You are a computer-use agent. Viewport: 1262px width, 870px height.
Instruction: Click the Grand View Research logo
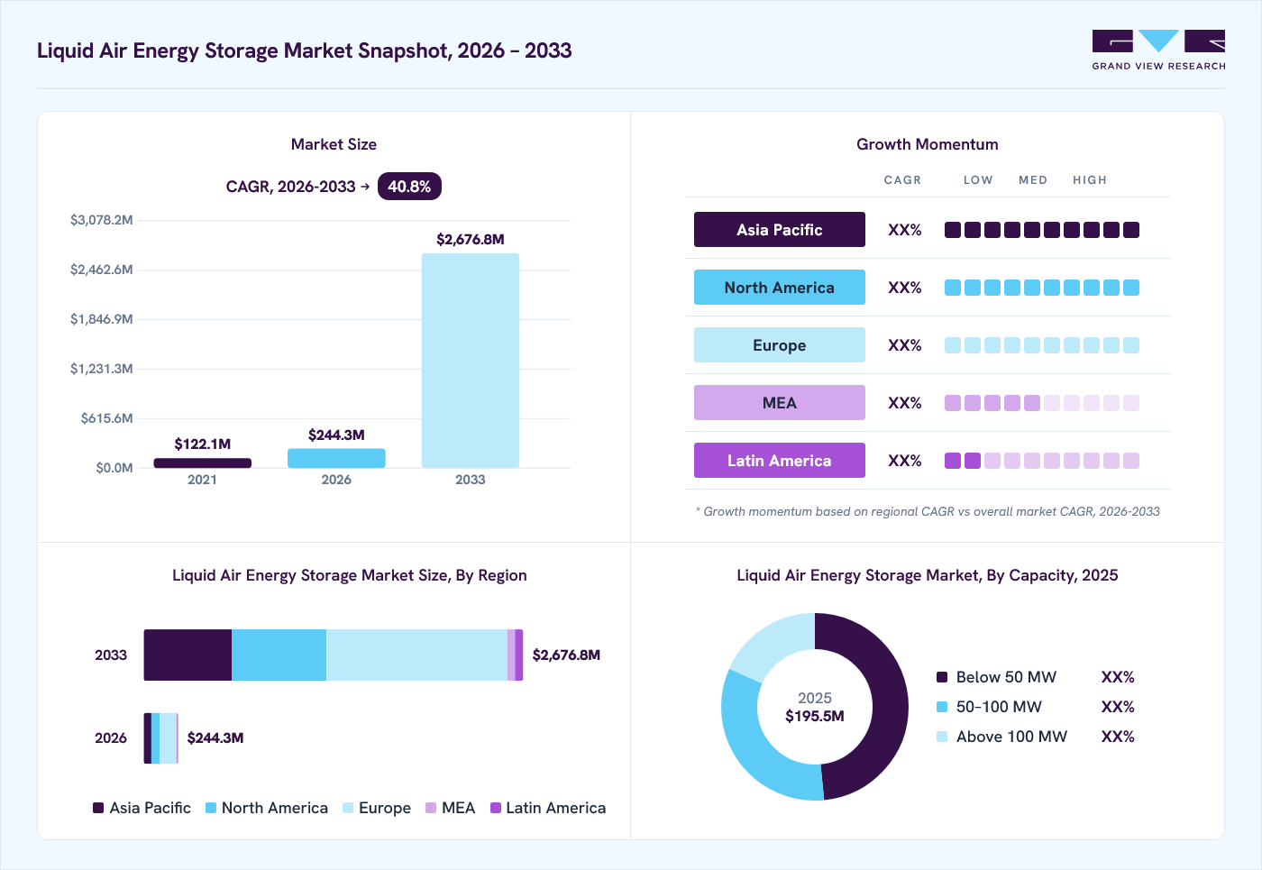(x=1158, y=50)
